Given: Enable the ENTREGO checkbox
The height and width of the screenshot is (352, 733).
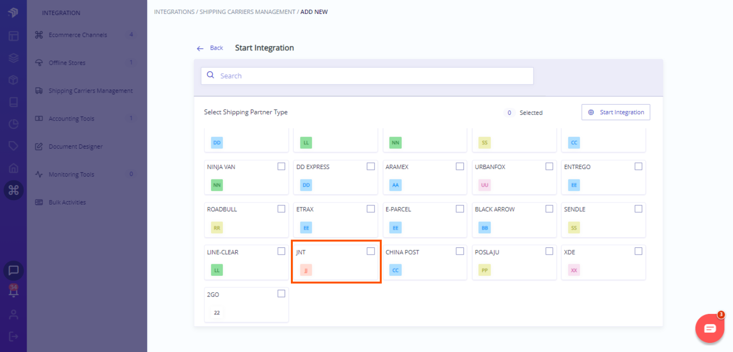Looking at the screenshot, I should click(x=638, y=166).
